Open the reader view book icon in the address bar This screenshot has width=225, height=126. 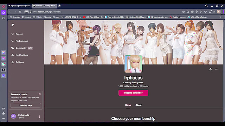[184, 12]
